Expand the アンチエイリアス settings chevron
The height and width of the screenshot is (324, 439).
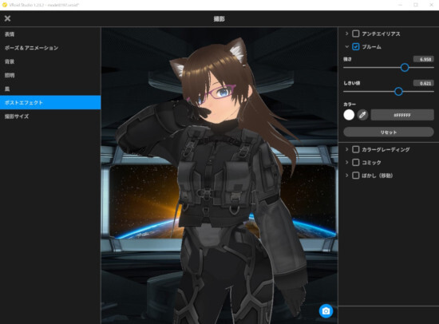pyautogui.click(x=346, y=34)
